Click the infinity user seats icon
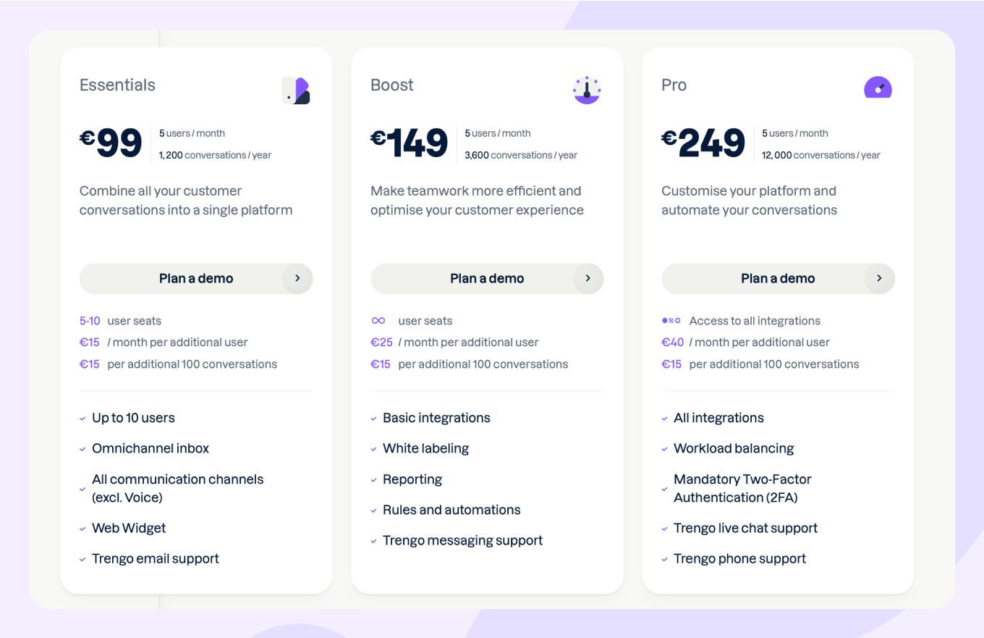984x638 pixels. click(378, 321)
